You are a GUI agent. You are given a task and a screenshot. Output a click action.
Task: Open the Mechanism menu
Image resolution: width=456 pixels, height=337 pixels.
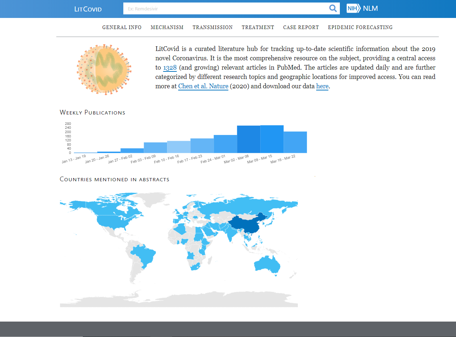[x=167, y=27]
